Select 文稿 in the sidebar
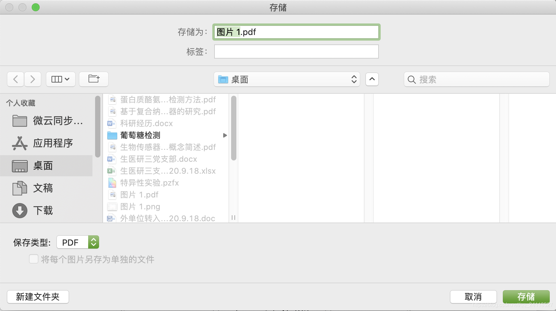 [47, 188]
